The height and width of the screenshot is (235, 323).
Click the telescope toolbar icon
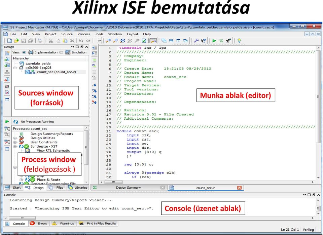(x=228, y=41)
